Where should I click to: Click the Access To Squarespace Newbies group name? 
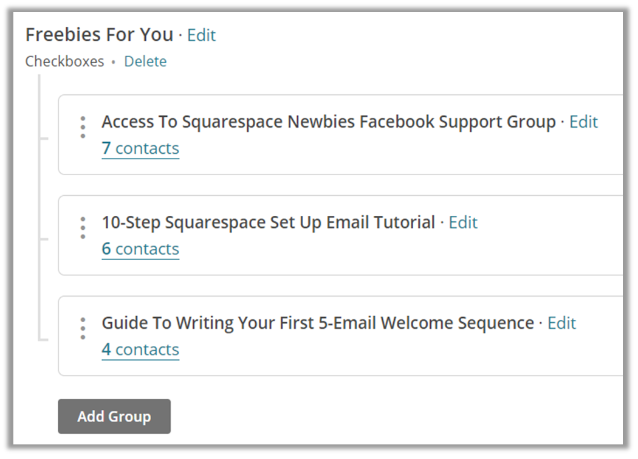pyautogui.click(x=329, y=122)
